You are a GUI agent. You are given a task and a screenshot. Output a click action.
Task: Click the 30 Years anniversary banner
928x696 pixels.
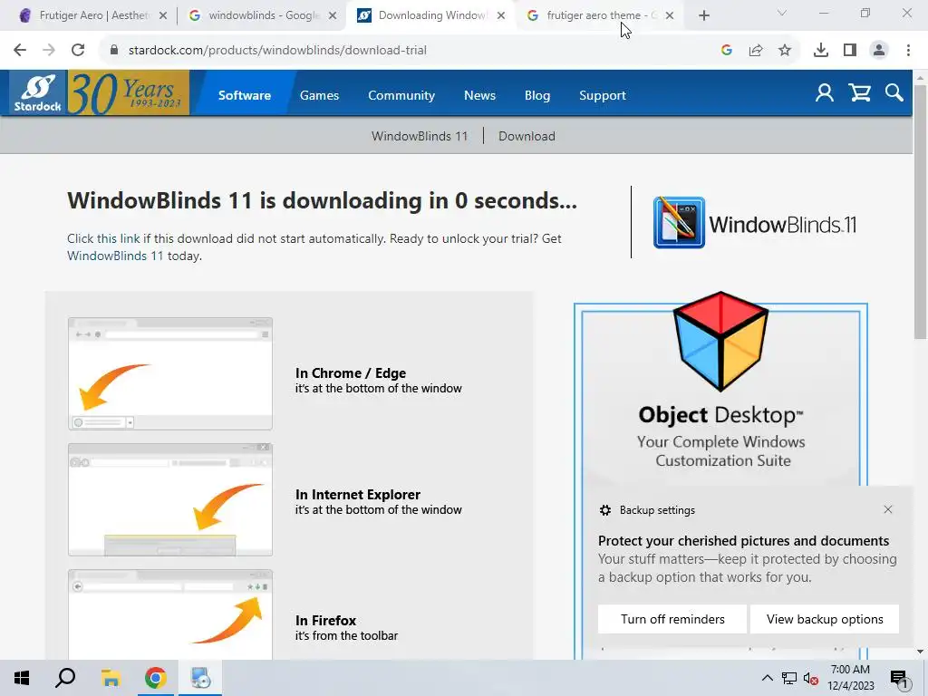129,93
